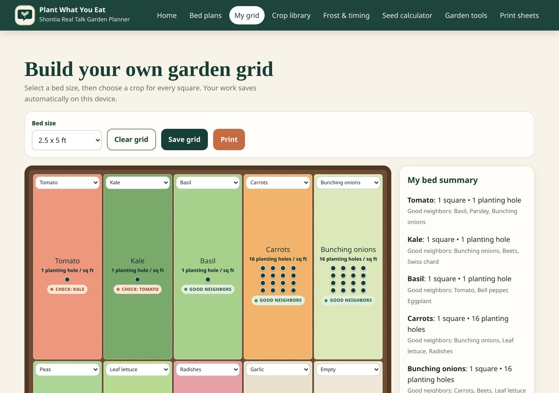Open the Radishes crop dropdown
Screen dimensions: 559x393
tap(208, 369)
